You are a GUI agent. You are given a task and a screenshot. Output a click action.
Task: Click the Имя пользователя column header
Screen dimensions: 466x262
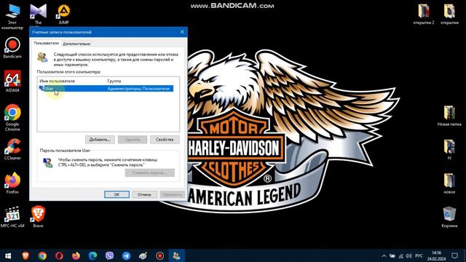coord(72,81)
